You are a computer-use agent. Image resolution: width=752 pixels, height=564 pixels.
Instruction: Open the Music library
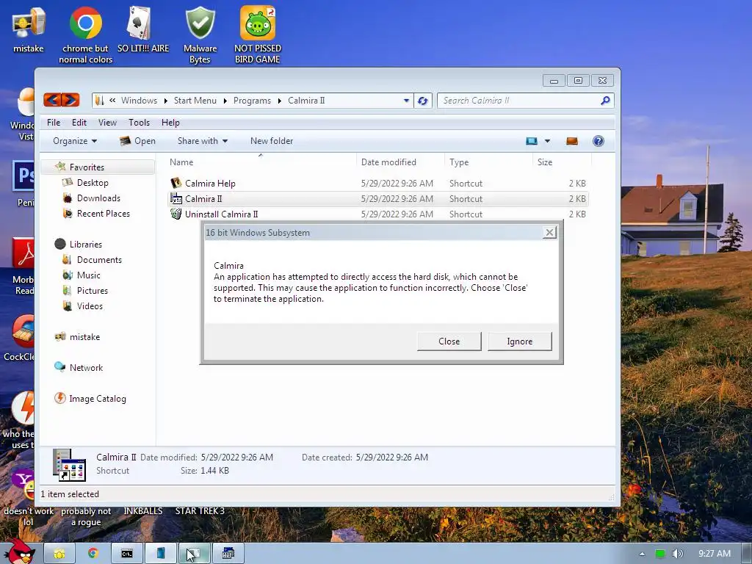(x=88, y=275)
